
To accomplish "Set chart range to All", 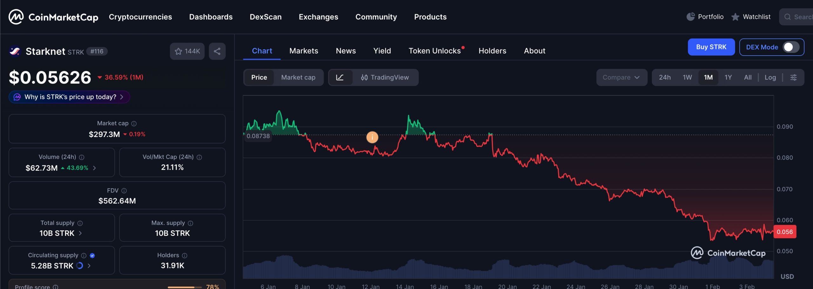I will (x=748, y=77).
